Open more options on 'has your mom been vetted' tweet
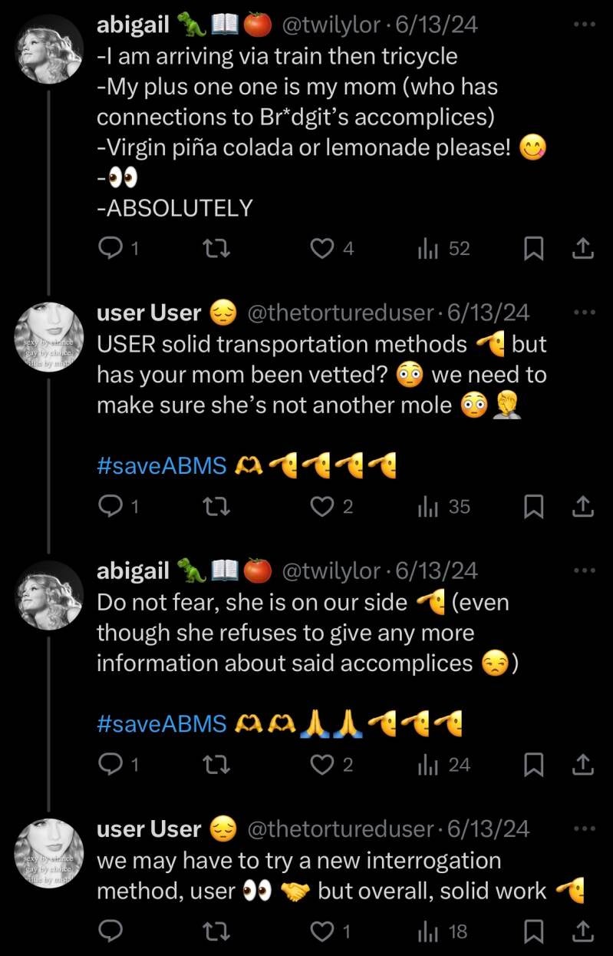Image resolution: width=613 pixels, height=956 pixels. 584,313
